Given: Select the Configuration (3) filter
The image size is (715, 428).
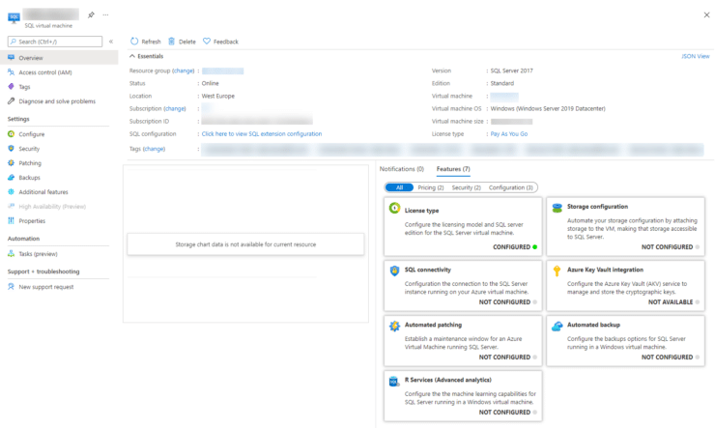Looking at the screenshot, I should [x=511, y=187].
